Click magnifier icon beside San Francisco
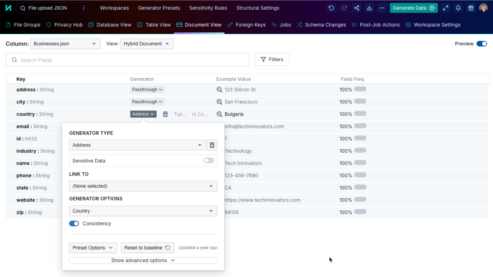The image size is (493, 277). (220, 102)
